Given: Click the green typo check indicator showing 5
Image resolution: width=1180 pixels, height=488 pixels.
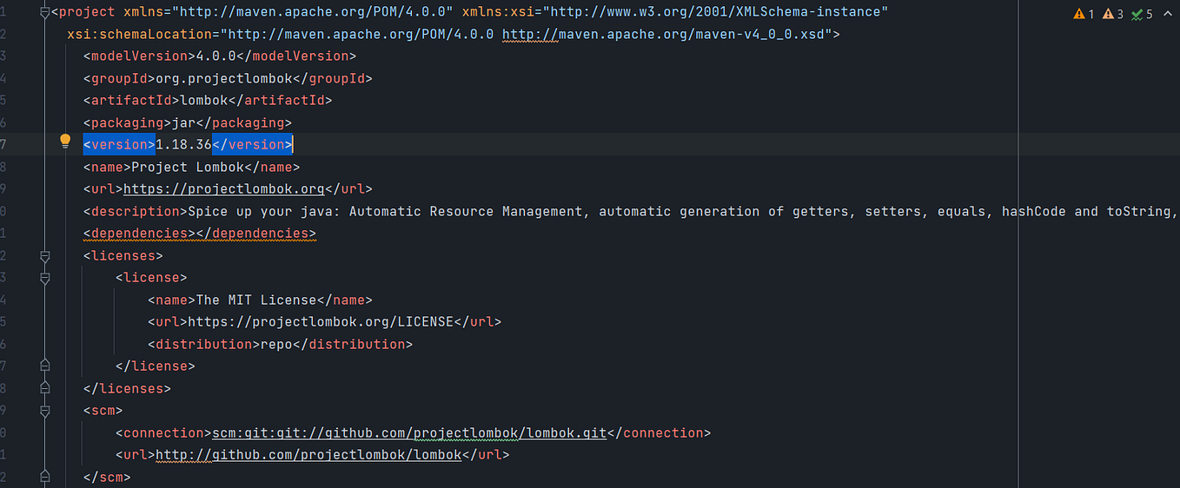Looking at the screenshot, I should coord(1142,14).
